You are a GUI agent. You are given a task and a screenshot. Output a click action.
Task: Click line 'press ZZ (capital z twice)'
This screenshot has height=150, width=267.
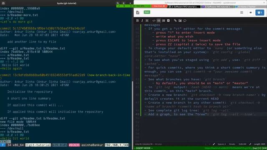196,44
